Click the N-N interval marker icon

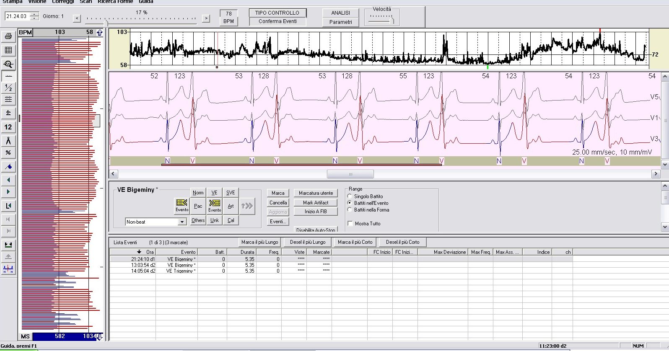(8, 269)
